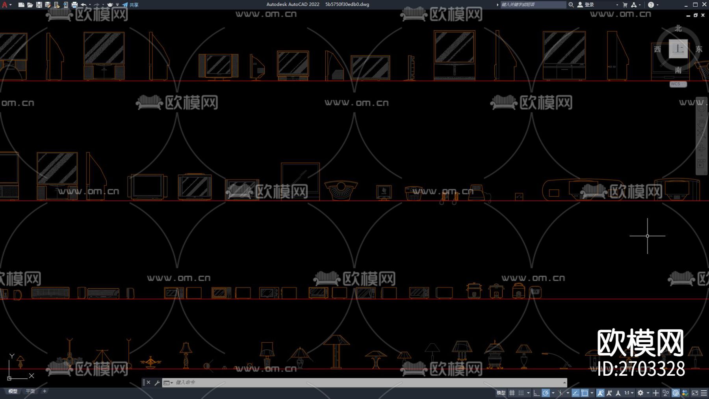Open the Help question mark icon
This screenshot has width=709, height=399.
[651, 5]
